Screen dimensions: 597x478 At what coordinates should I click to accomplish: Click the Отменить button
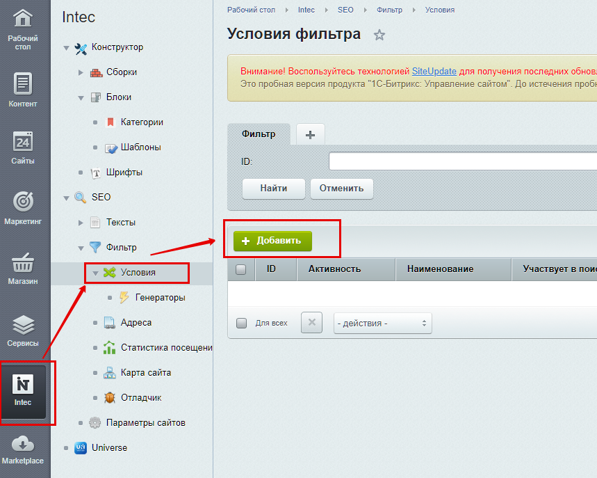click(x=341, y=189)
